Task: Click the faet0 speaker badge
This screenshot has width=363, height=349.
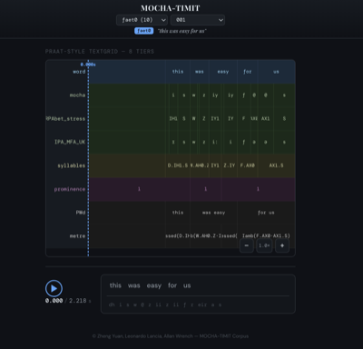Action: point(143,31)
